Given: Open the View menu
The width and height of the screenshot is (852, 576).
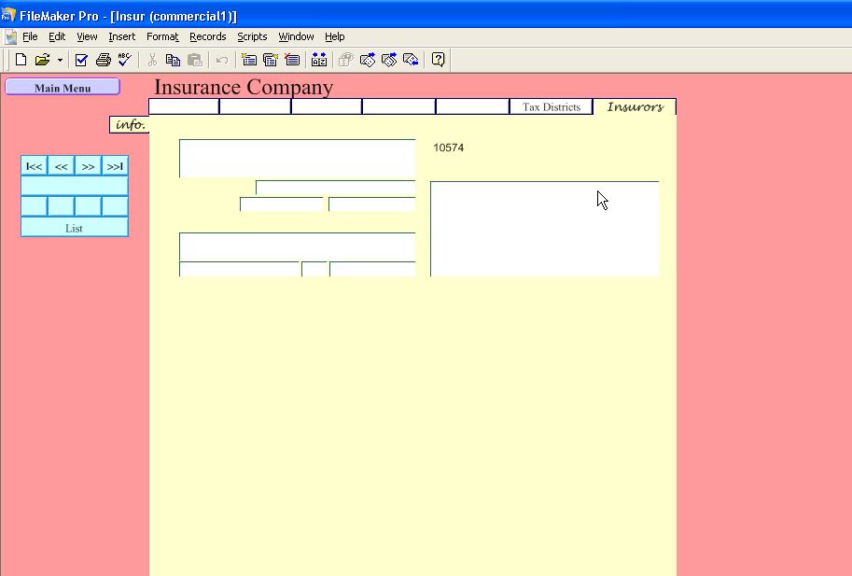Looking at the screenshot, I should click(87, 36).
